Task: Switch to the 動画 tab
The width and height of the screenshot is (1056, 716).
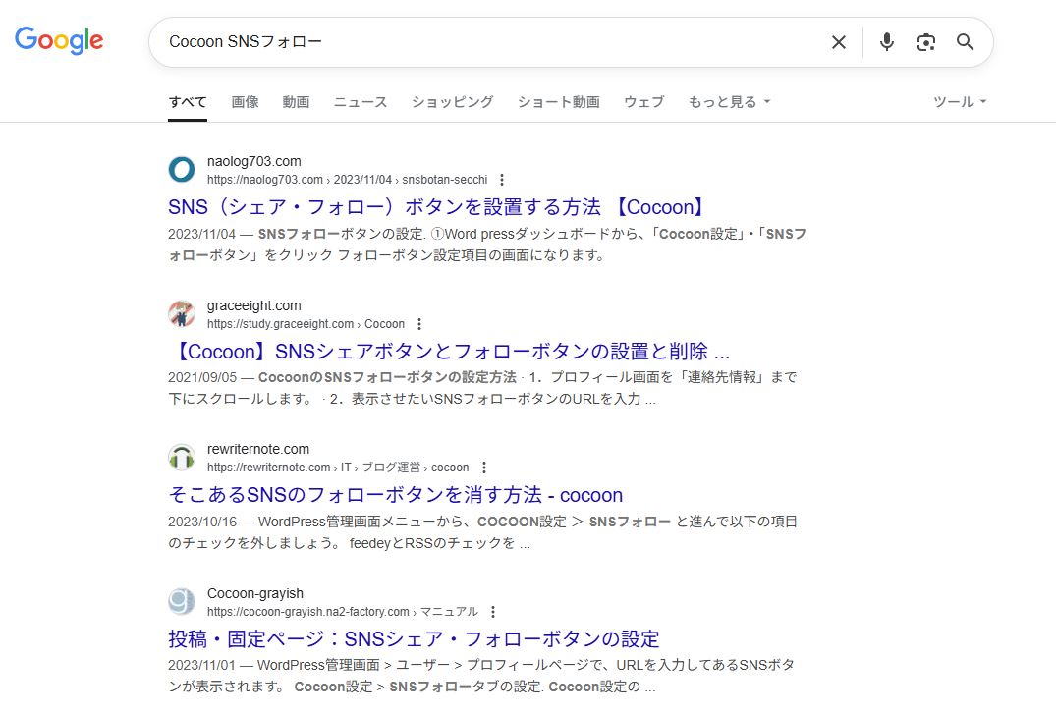Action: 297,102
